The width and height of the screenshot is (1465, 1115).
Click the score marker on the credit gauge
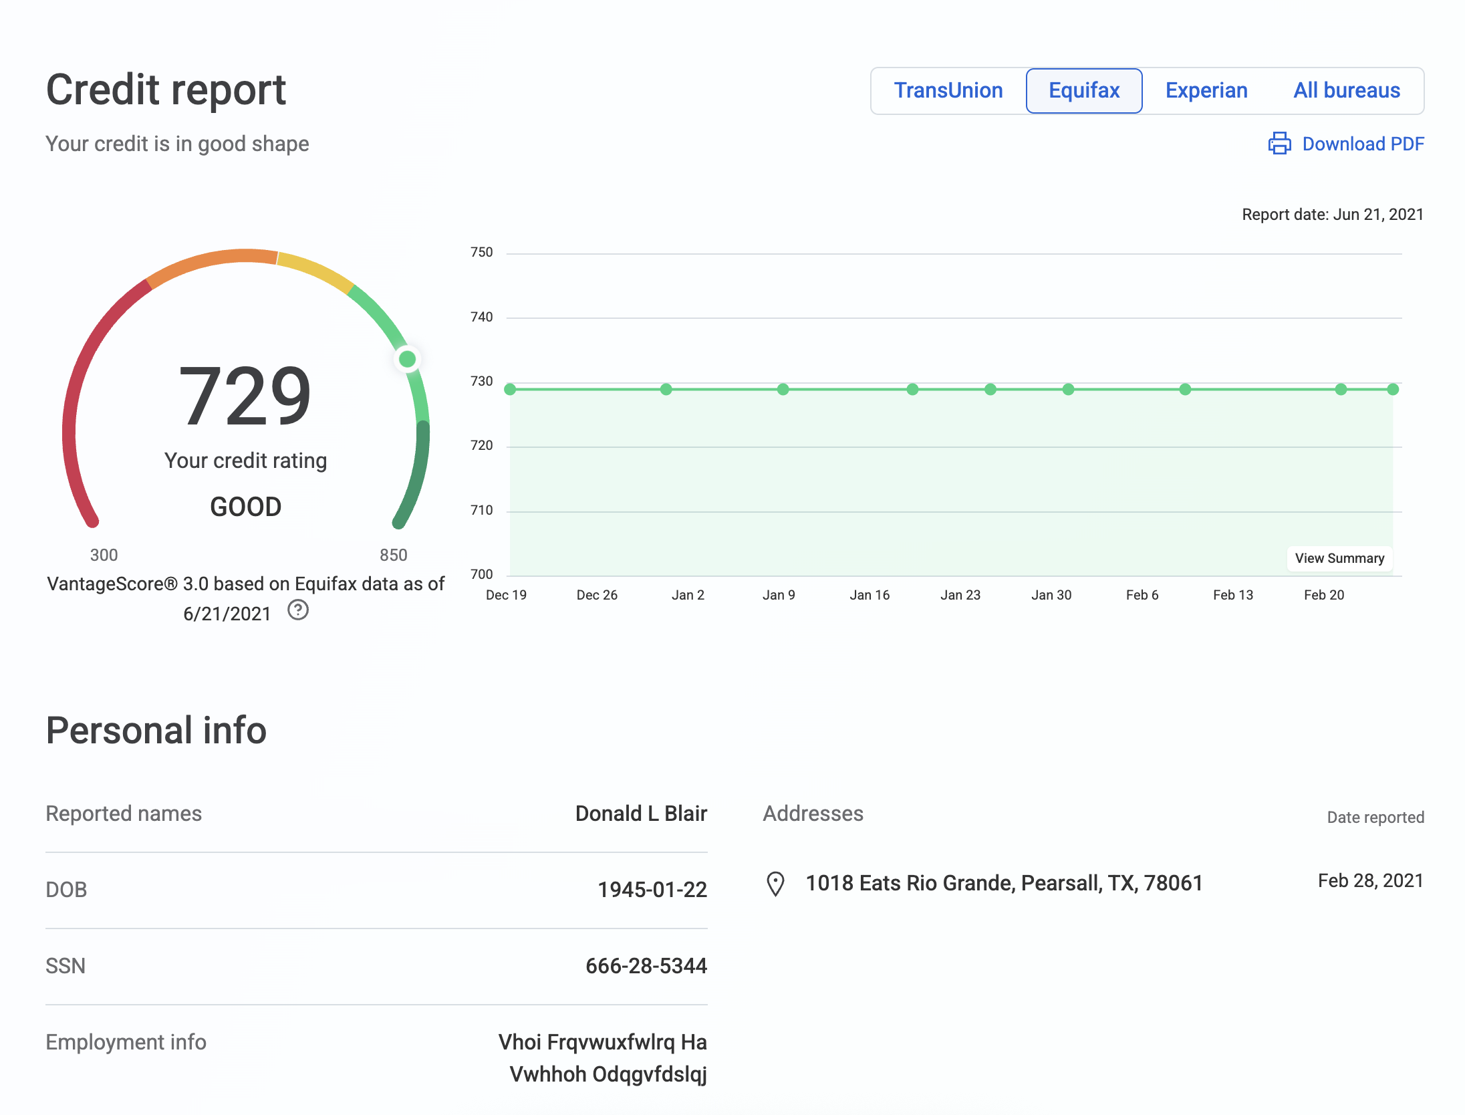[407, 359]
